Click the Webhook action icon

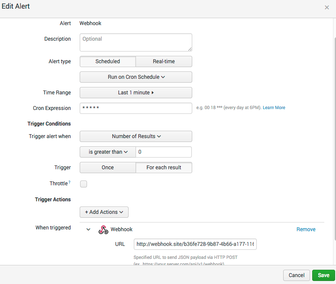coord(103,230)
